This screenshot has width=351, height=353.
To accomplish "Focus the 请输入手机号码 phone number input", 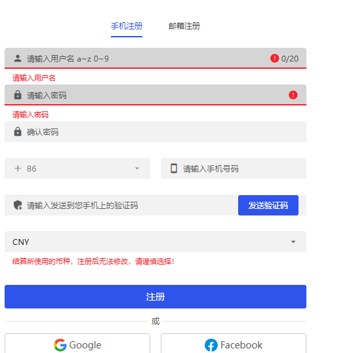I will (234, 168).
